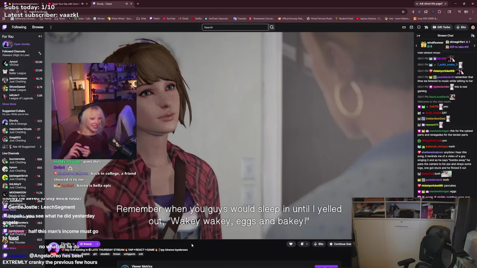Open the Netflix bookmark
This screenshot has height=268, width=477.
coord(196,19)
